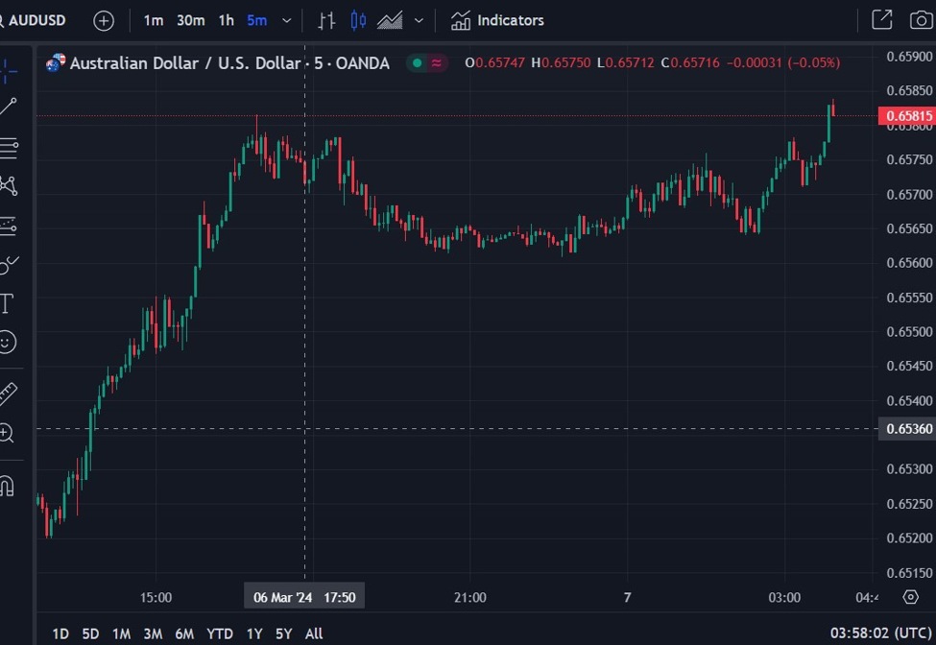Switch to bar chart style

(x=327, y=20)
